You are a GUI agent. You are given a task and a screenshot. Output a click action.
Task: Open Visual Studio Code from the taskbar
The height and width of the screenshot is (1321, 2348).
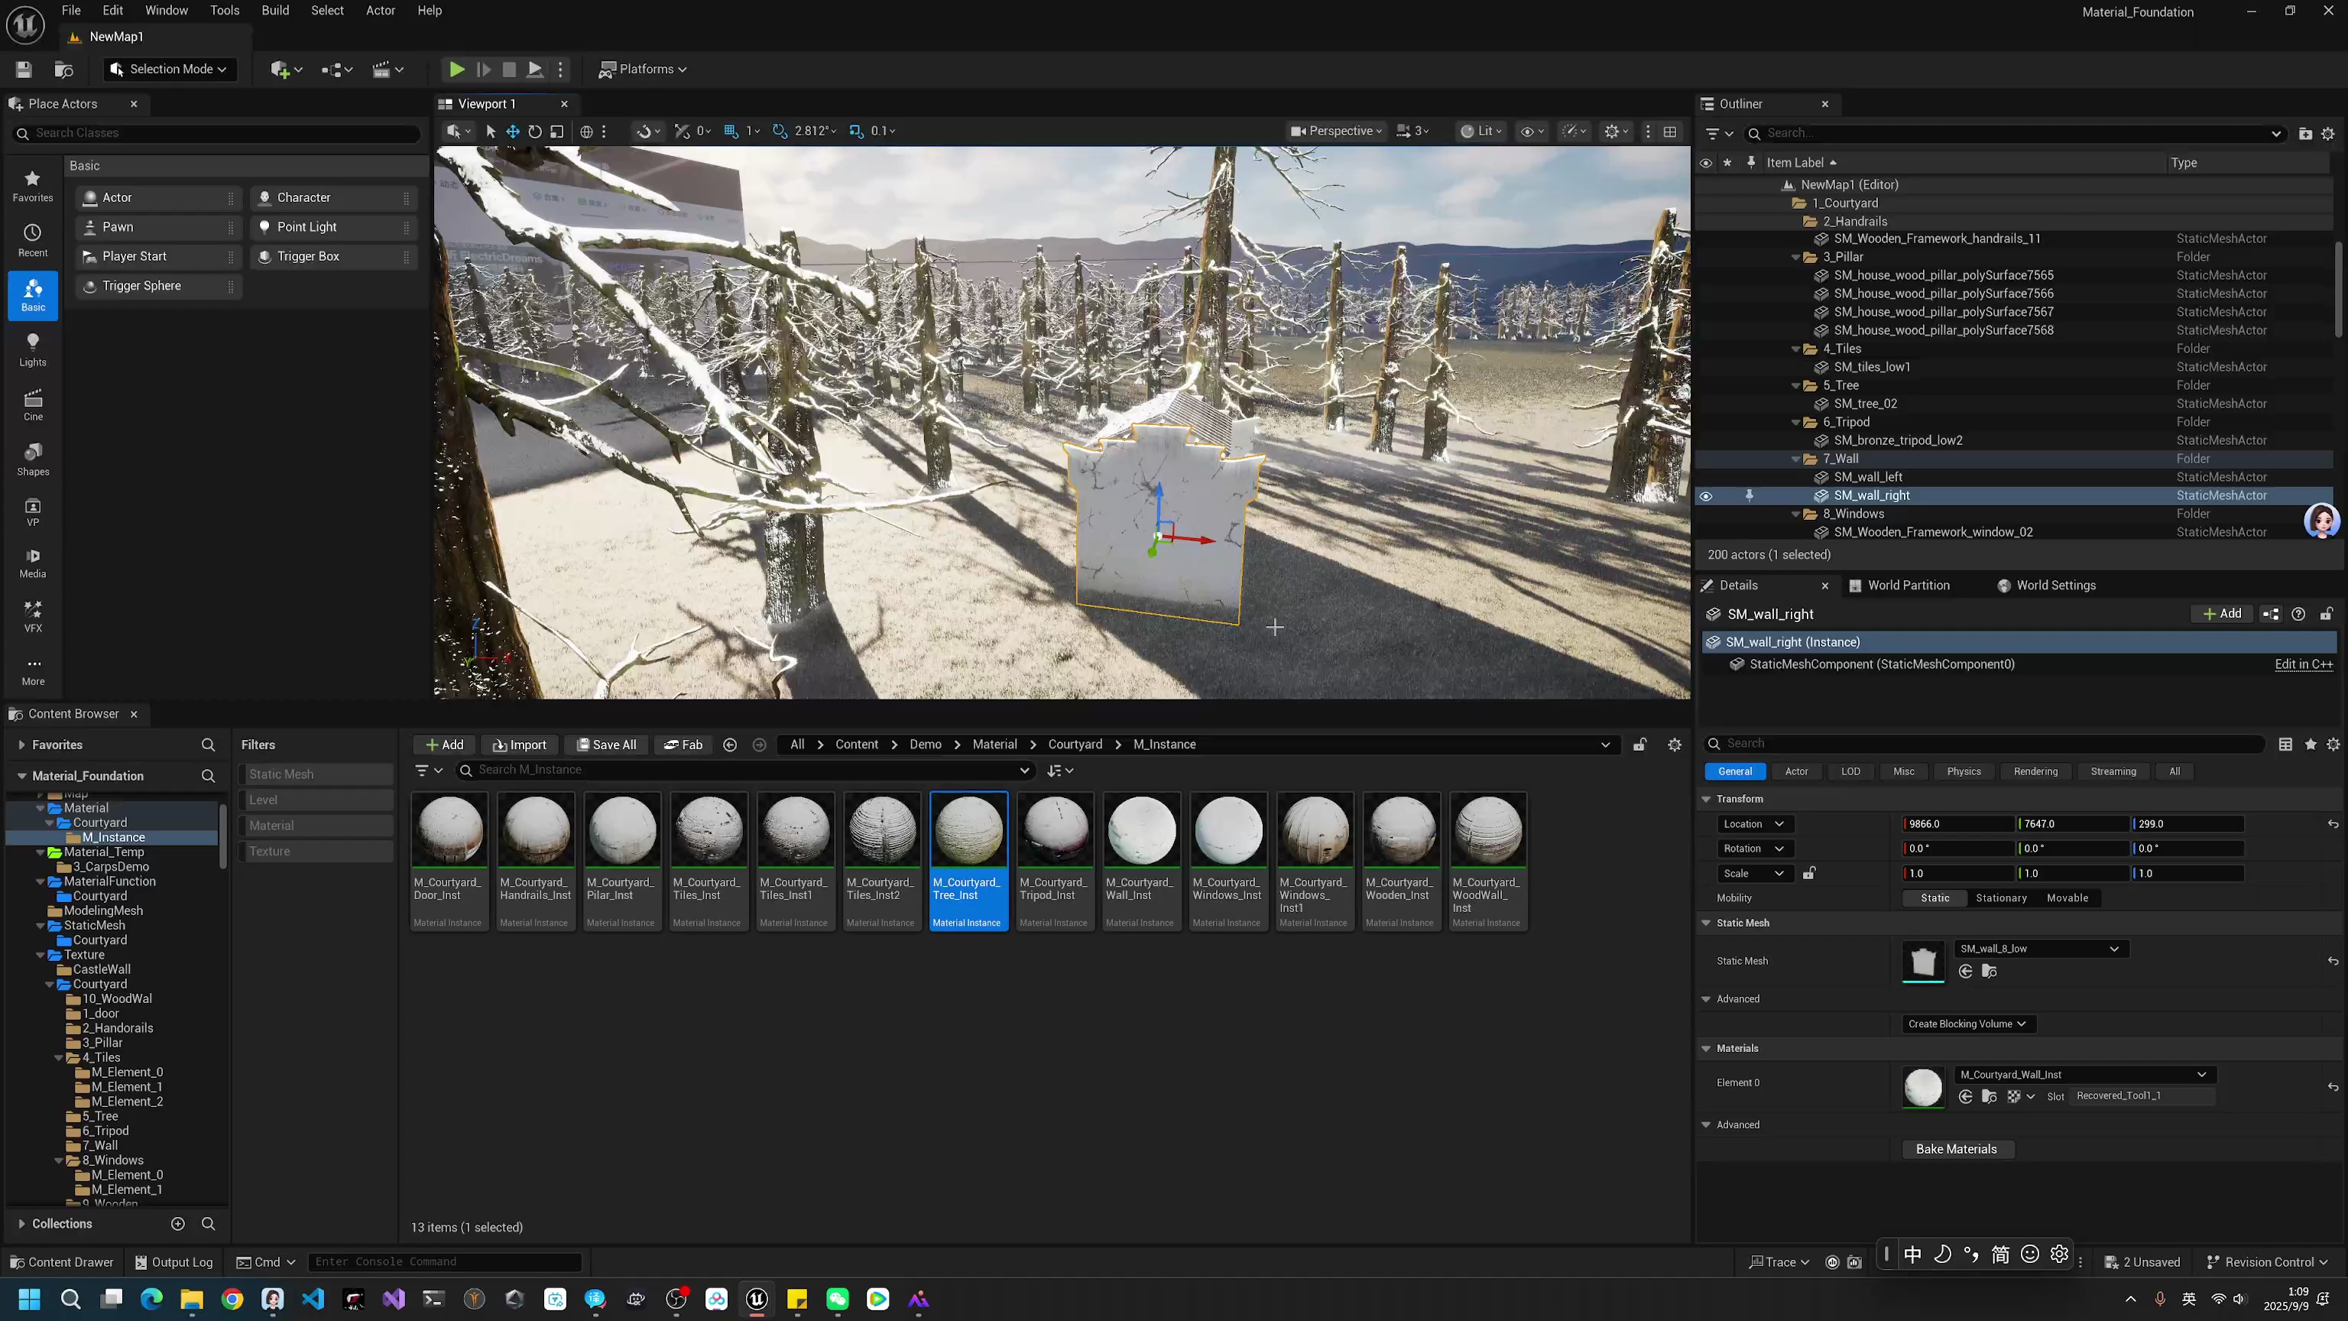pos(313,1299)
